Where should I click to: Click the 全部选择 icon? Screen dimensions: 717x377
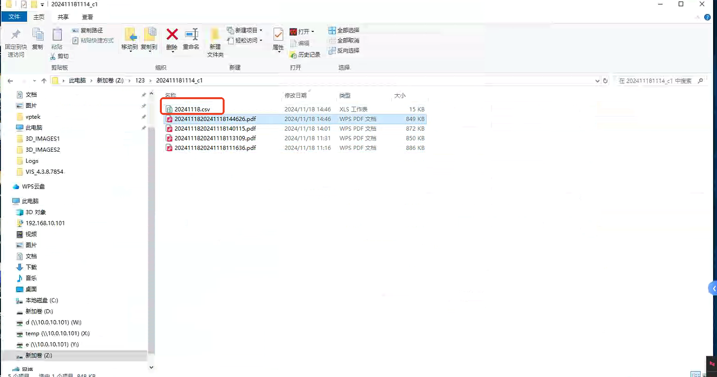(x=332, y=30)
